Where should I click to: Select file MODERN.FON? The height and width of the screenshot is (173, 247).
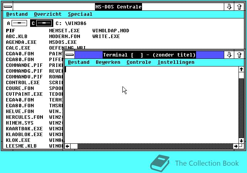pyautogui.click(x=64, y=37)
